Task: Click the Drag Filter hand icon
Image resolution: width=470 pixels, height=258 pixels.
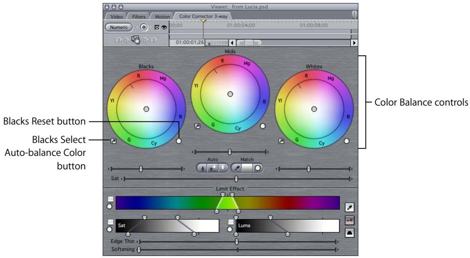Action: 136,39
